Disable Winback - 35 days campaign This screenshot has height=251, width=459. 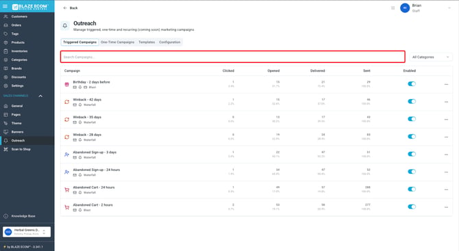coord(412,119)
